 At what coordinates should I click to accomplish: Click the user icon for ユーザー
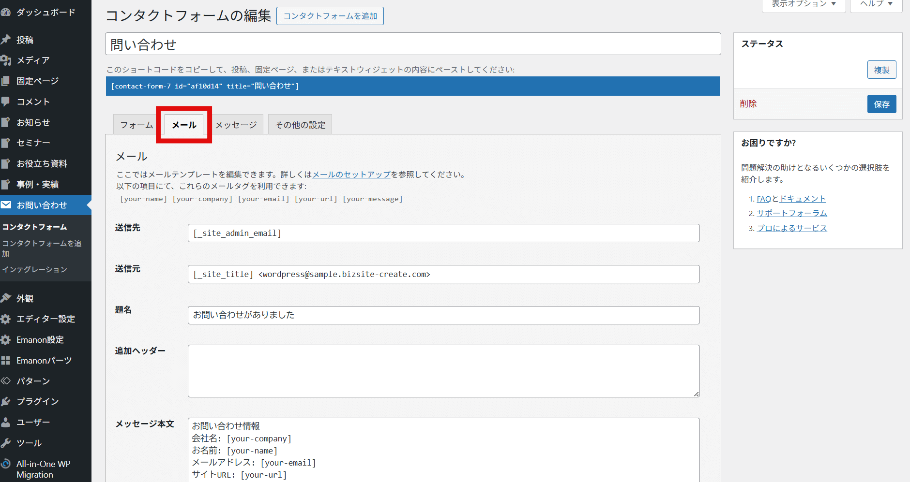(x=6, y=422)
